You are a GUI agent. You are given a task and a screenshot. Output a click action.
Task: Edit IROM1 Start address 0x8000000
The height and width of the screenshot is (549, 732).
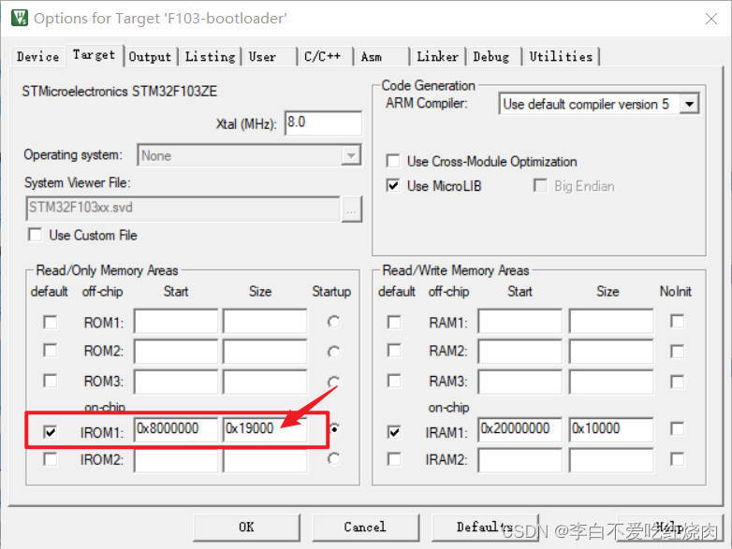pyautogui.click(x=176, y=429)
